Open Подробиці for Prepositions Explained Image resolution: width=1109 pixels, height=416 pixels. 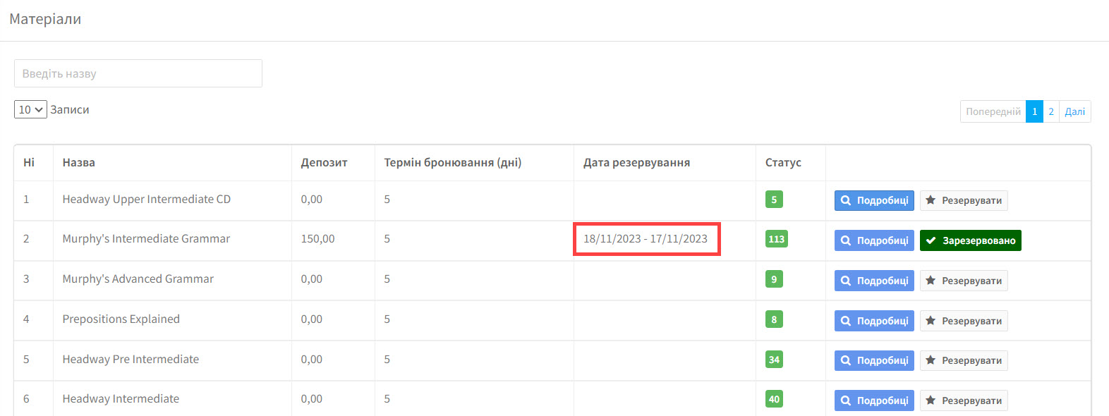[874, 321]
